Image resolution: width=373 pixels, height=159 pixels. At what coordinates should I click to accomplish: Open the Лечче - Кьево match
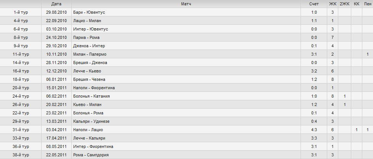[88, 71]
